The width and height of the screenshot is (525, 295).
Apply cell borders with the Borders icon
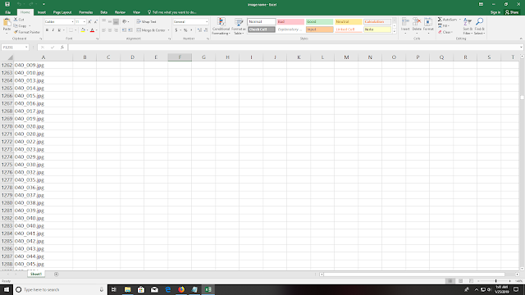(x=71, y=30)
